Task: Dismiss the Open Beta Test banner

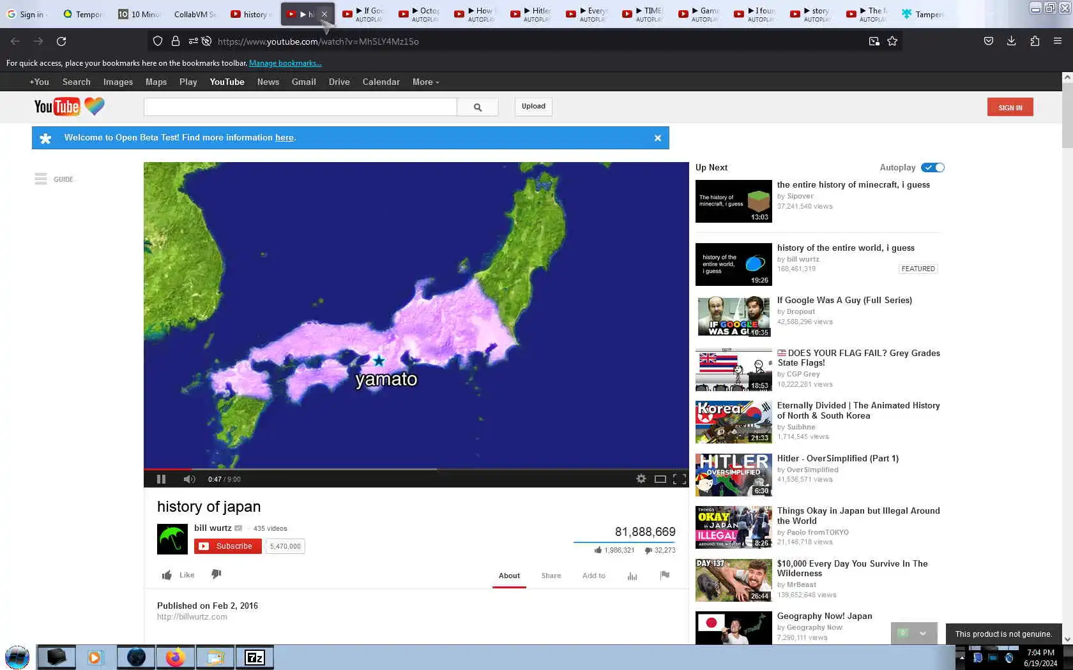Action: (x=657, y=138)
